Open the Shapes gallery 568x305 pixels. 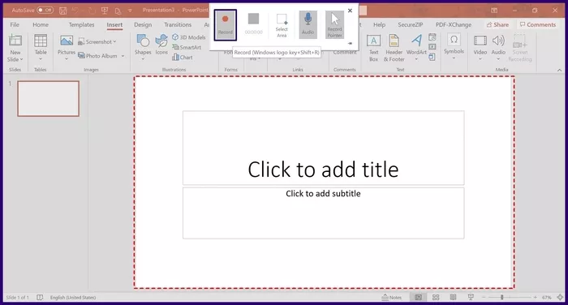click(x=143, y=47)
